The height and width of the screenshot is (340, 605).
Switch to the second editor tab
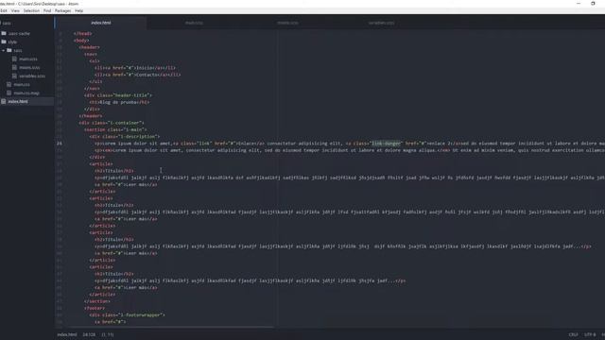[x=194, y=23]
